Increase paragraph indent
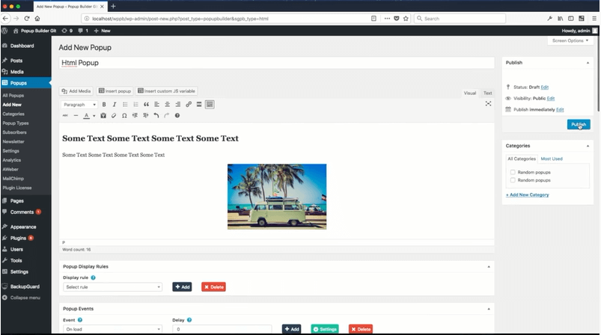Viewport: 601px width, 335px height. coord(146,116)
